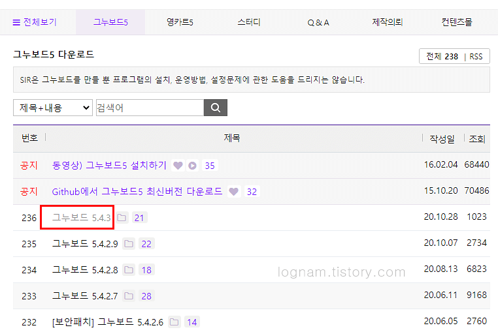
Task: Open Github에서 그누보드5 최신버전 다운로드 post
Action: pos(137,192)
